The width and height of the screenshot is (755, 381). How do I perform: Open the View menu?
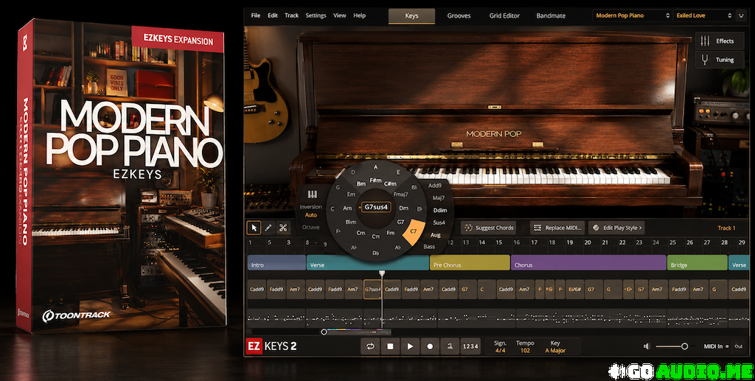tap(339, 15)
